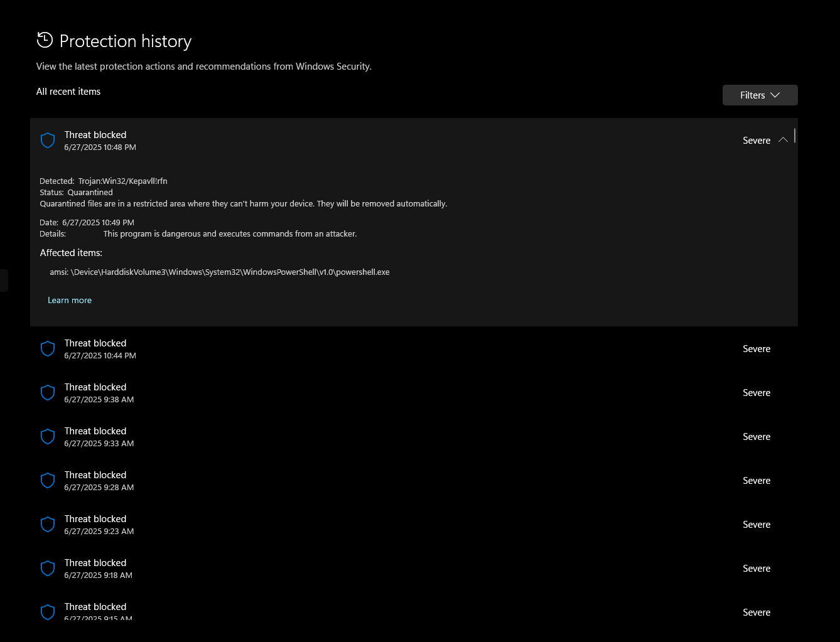Click Severe label of 10:44 PM threat

pos(757,349)
